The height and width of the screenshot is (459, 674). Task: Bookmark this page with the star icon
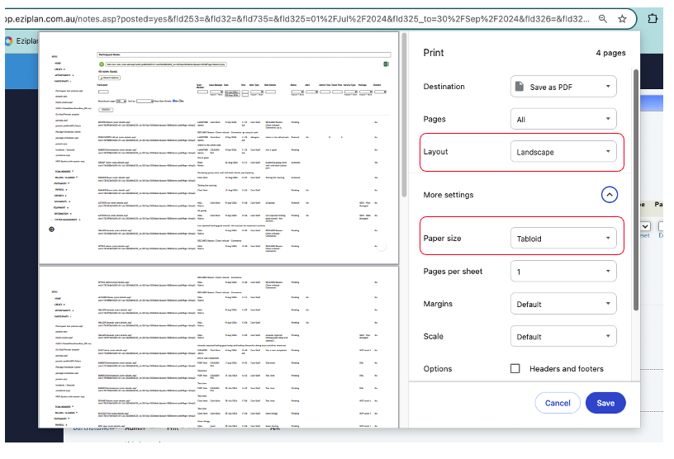[x=622, y=18]
